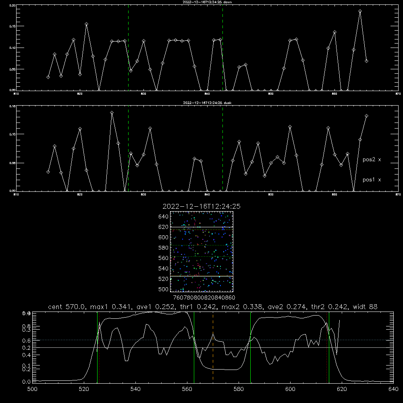Click the rightmost green vertical line in bottom plot
Image resolution: width=403 pixels, height=403 pixels.
[x=329, y=347]
